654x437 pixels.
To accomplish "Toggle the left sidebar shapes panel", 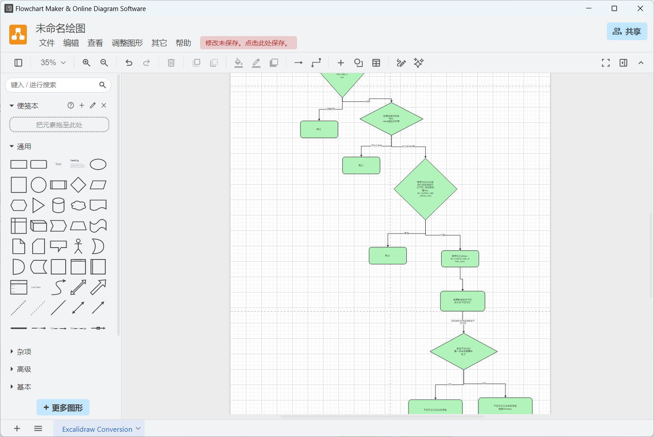I will [19, 63].
